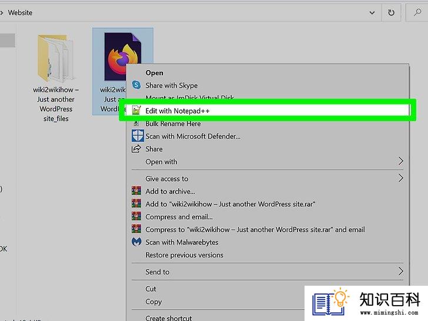428x321 pixels.
Task: Click the Website breadcrumb in address bar
Action: point(20,12)
